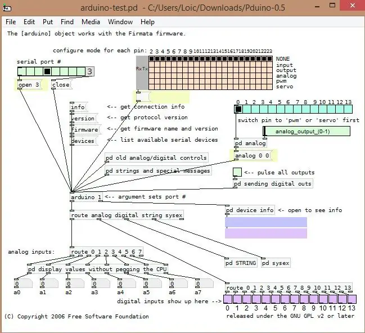Select 'route analog digital string sysex' object

(127, 215)
